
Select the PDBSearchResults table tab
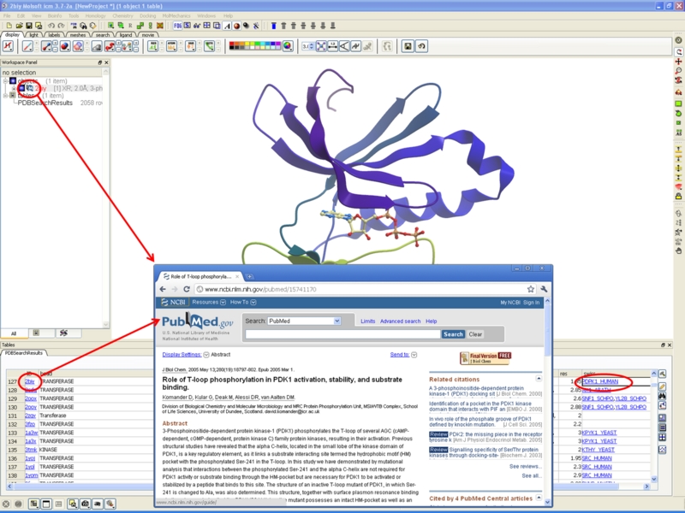25,352
